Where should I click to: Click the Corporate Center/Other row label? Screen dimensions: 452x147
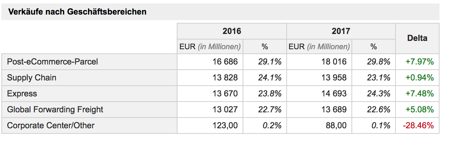[51, 126]
